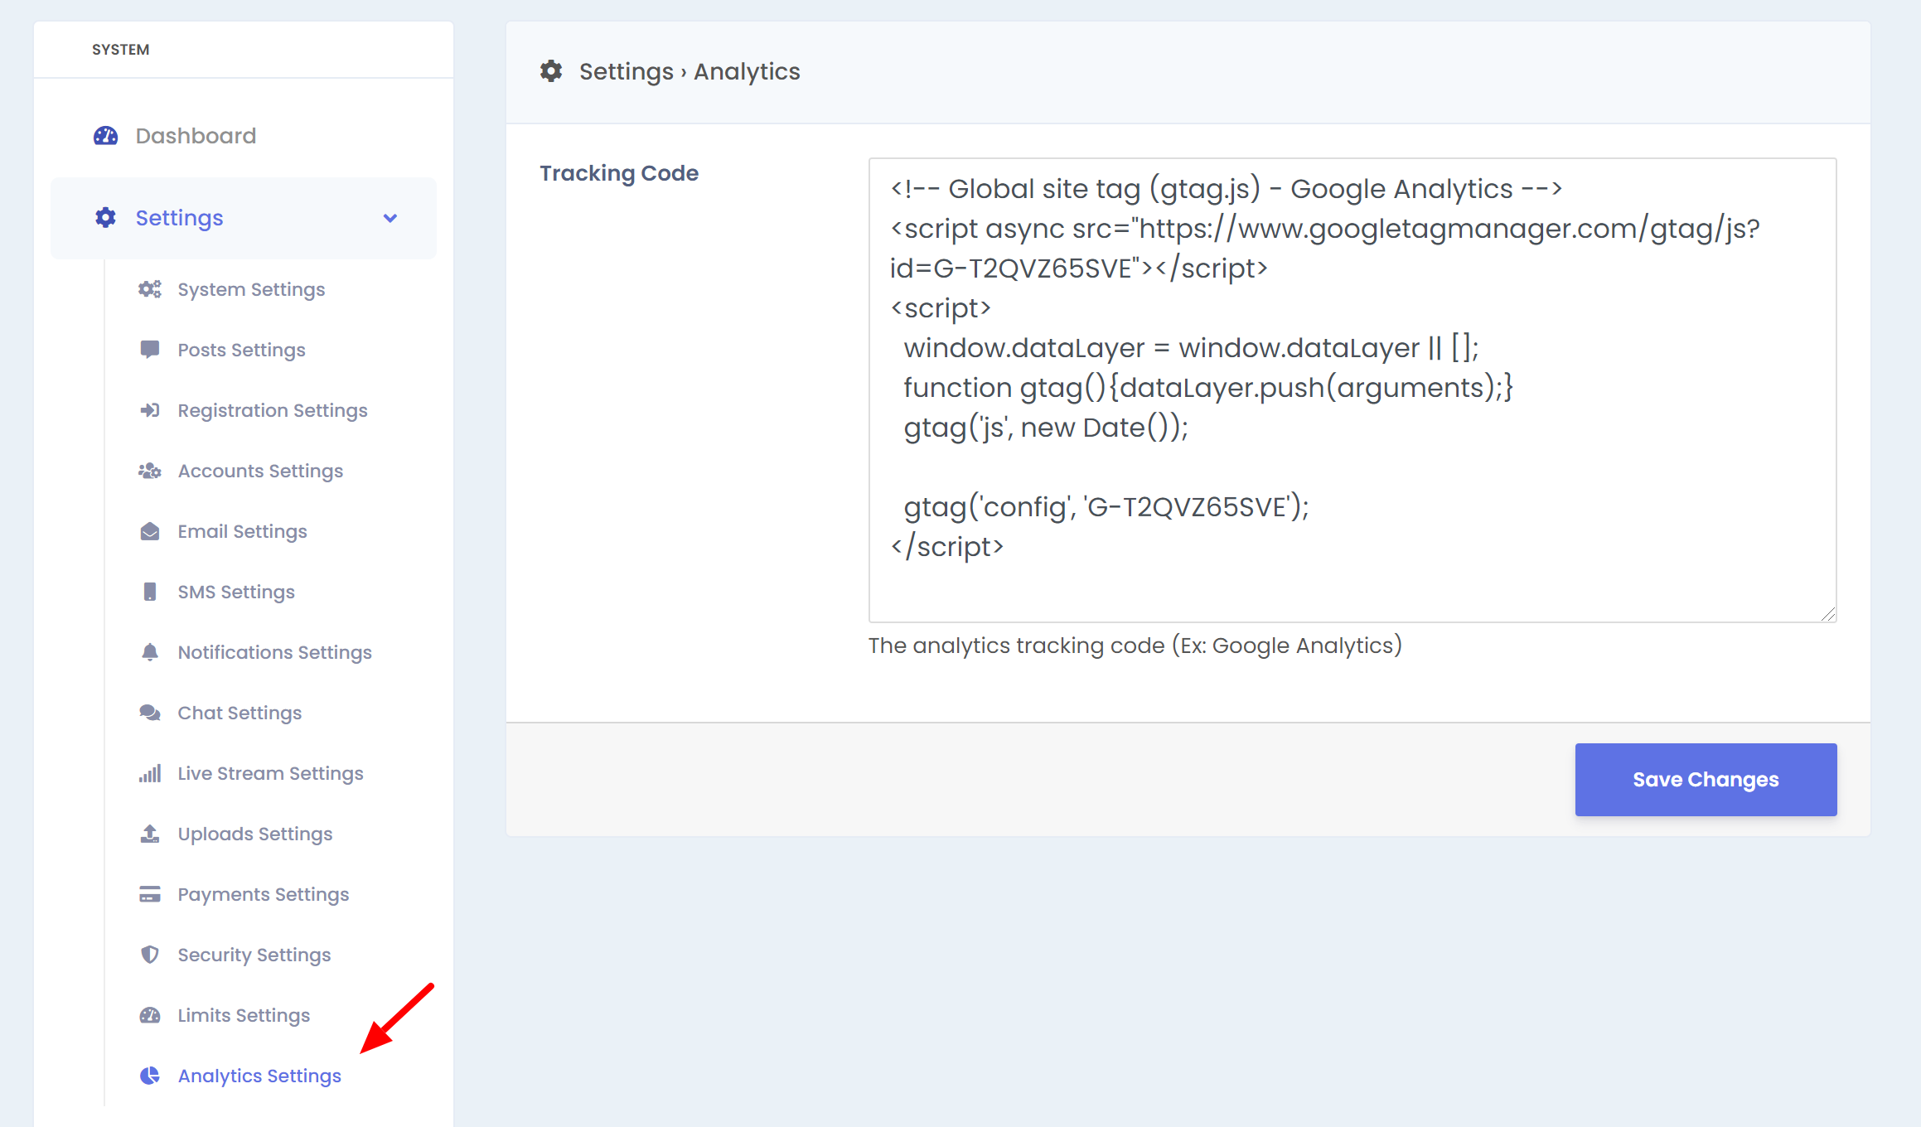Viewport: 1921px width, 1127px height.
Task: Open Notifications Settings link
Action: pyautogui.click(x=274, y=652)
